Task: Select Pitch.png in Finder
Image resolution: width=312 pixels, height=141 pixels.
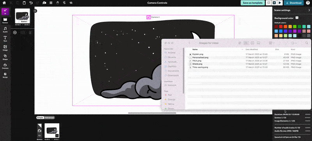Action: coord(197,61)
